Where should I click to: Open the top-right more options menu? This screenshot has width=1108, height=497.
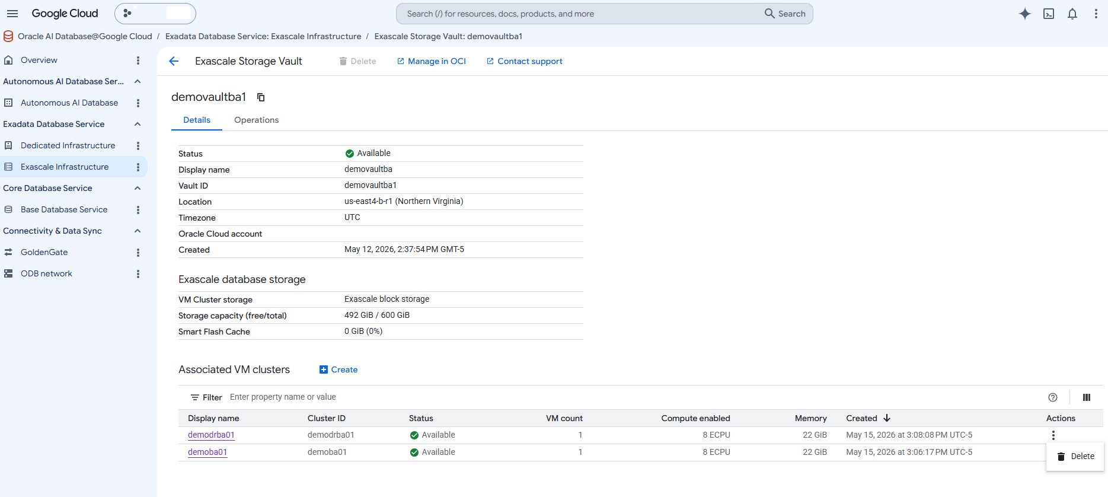point(1096,14)
